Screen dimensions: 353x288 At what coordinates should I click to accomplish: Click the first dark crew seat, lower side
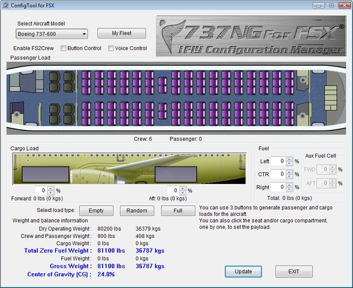55,114
